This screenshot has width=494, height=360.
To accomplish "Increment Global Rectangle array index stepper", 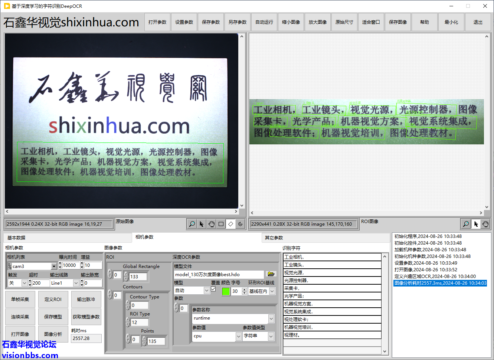I will pos(110,272).
